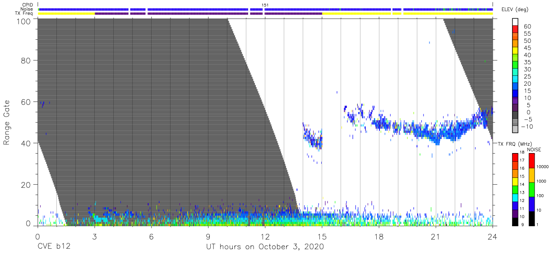Click the '1000' NOISE colorbar label
The width and height of the screenshot is (554, 256).
(x=540, y=182)
